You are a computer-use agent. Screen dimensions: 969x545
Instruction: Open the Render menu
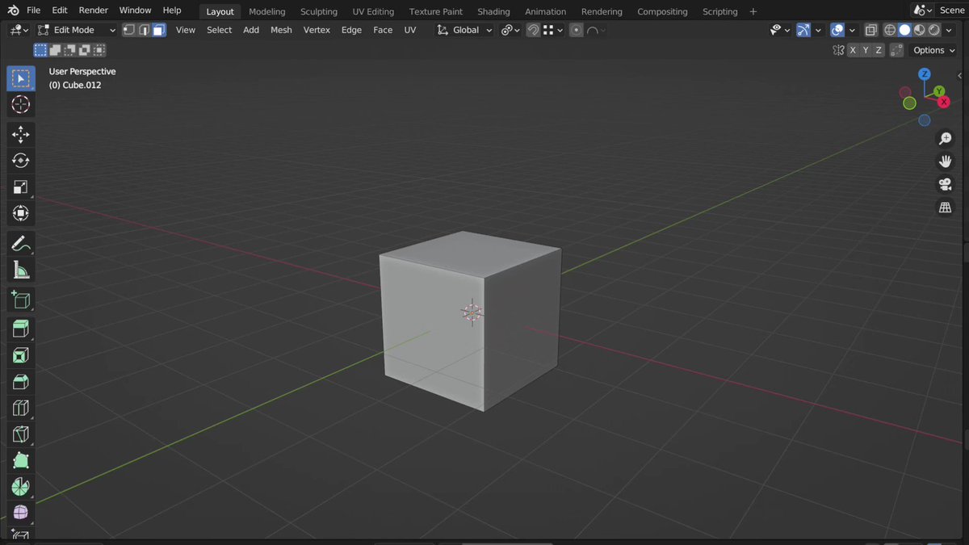point(93,10)
